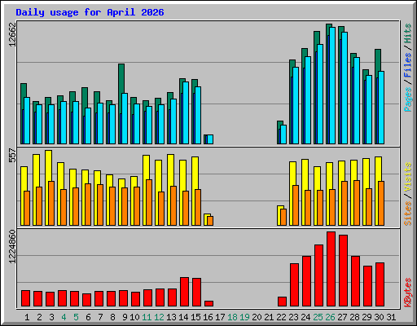Click day label 6 on the x-axis
Viewport: 417px width, 326px height.
(x=88, y=317)
